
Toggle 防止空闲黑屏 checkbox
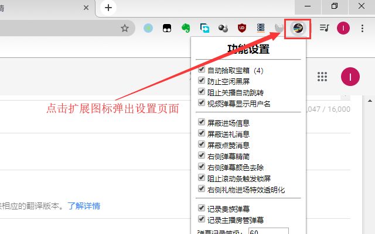point(202,81)
